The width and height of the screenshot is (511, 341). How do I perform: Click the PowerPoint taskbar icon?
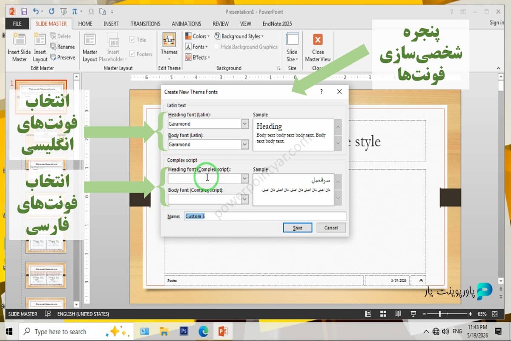click(x=223, y=331)
